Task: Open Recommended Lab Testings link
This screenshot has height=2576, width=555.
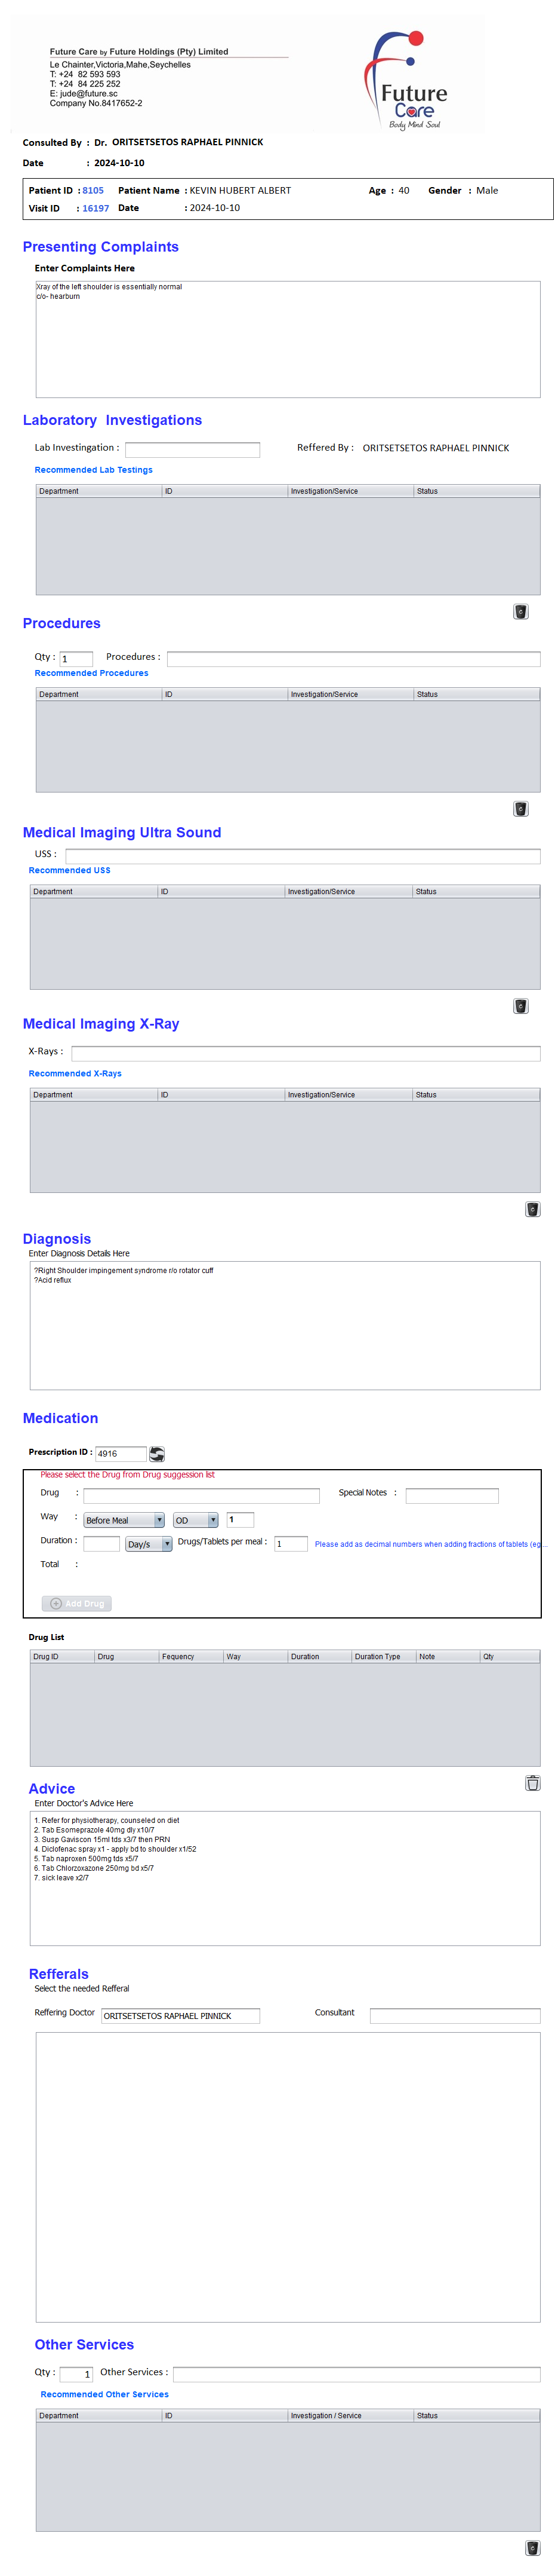Action: pos(94,469)
